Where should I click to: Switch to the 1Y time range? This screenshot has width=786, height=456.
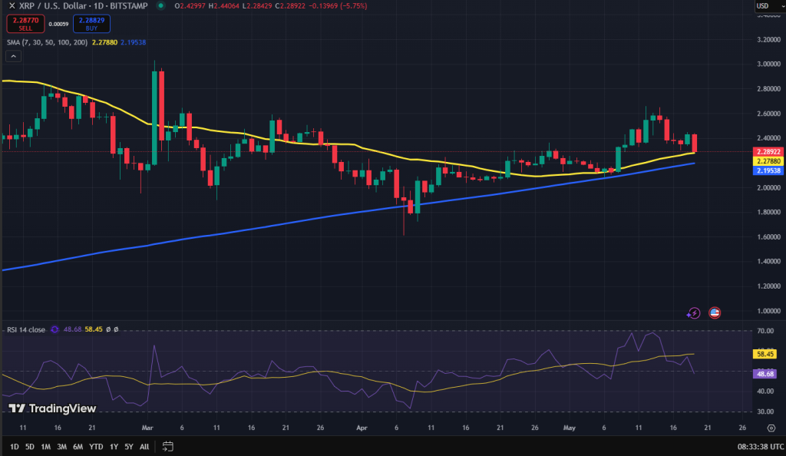pos(114,447)
